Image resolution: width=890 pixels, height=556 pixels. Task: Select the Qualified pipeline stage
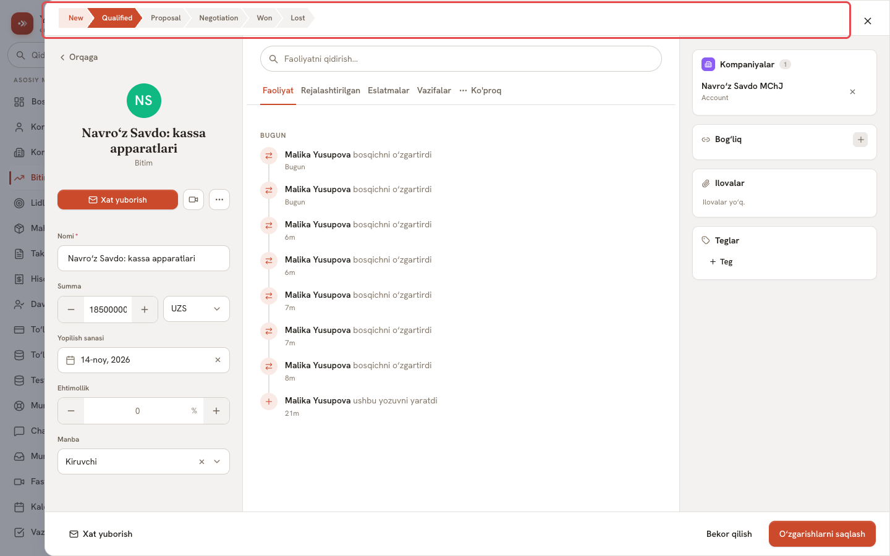(x=117, y=18)
